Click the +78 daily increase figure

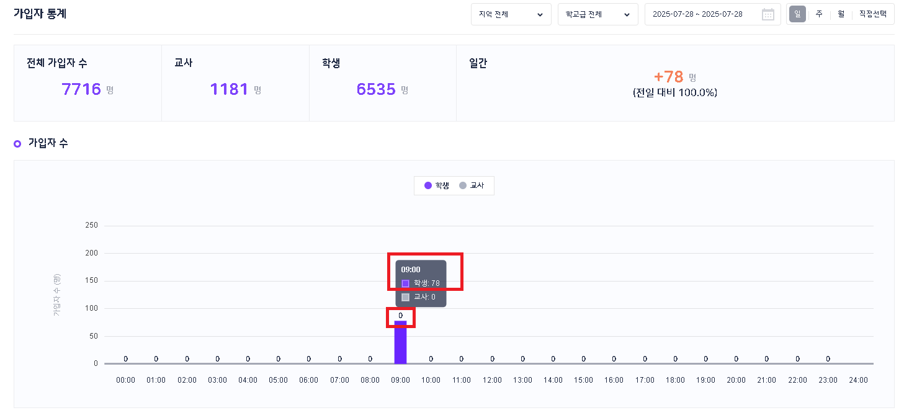[668, 77]
